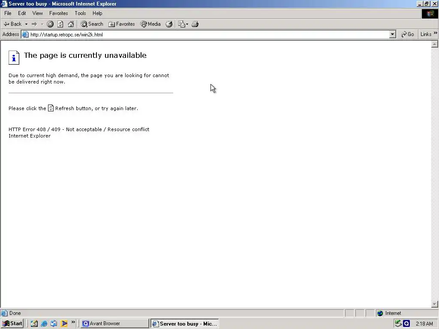Click the information page icon
This screenshot has width=439, height=329.
(14, 58)
